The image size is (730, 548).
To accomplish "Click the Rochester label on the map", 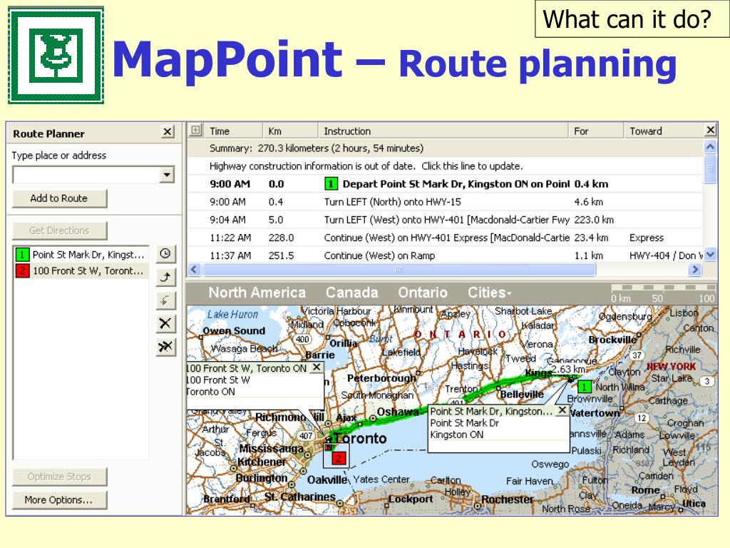I will 508,499.
